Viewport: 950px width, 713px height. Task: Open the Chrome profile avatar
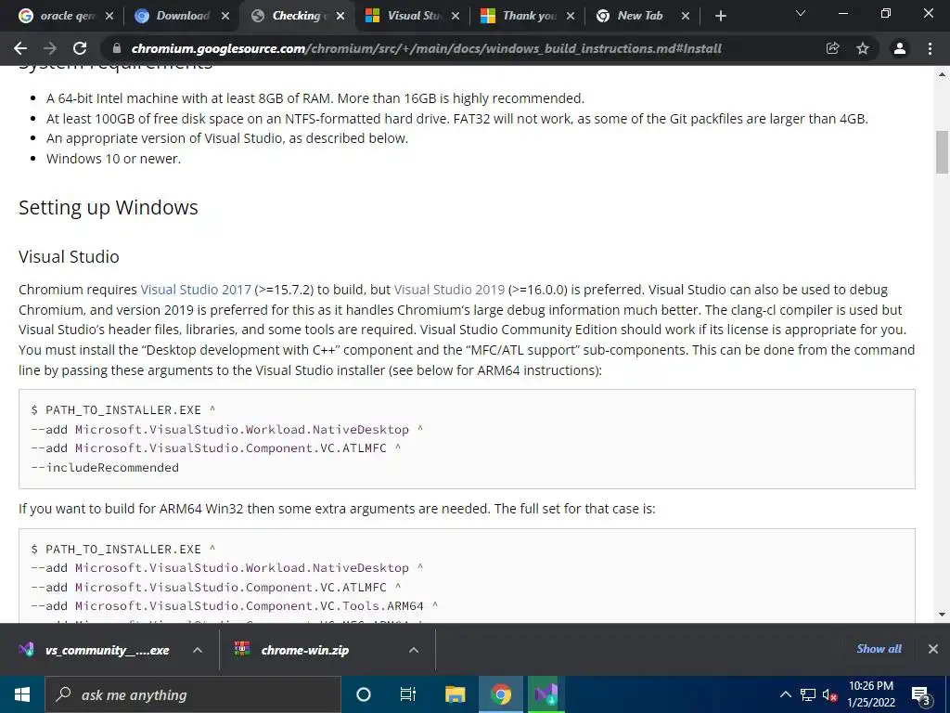900,48
